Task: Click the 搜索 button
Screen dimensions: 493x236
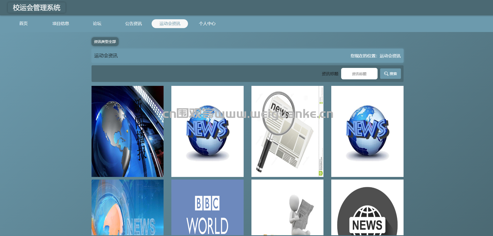Action: (391, 74)
